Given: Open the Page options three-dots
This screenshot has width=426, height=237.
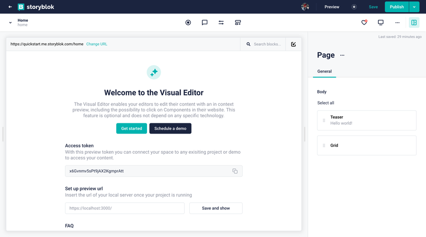Looking at the screenshot, I should 342,55.
